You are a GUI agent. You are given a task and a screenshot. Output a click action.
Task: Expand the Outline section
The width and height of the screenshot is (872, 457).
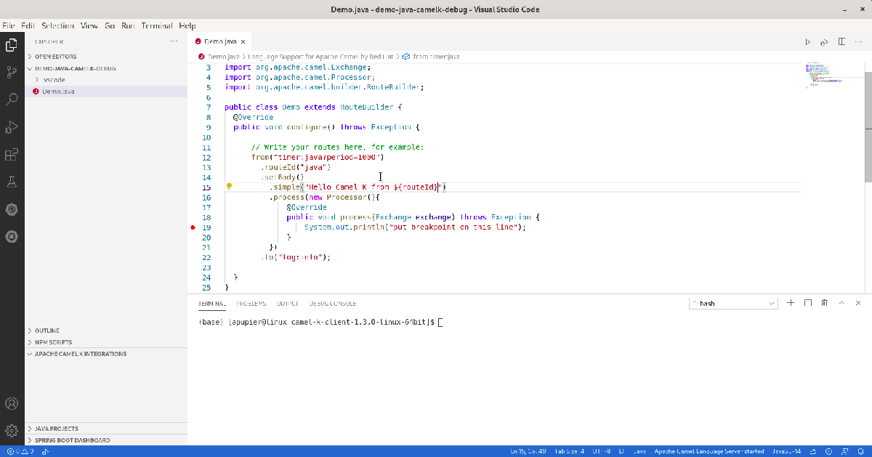(x=106, y=331)
